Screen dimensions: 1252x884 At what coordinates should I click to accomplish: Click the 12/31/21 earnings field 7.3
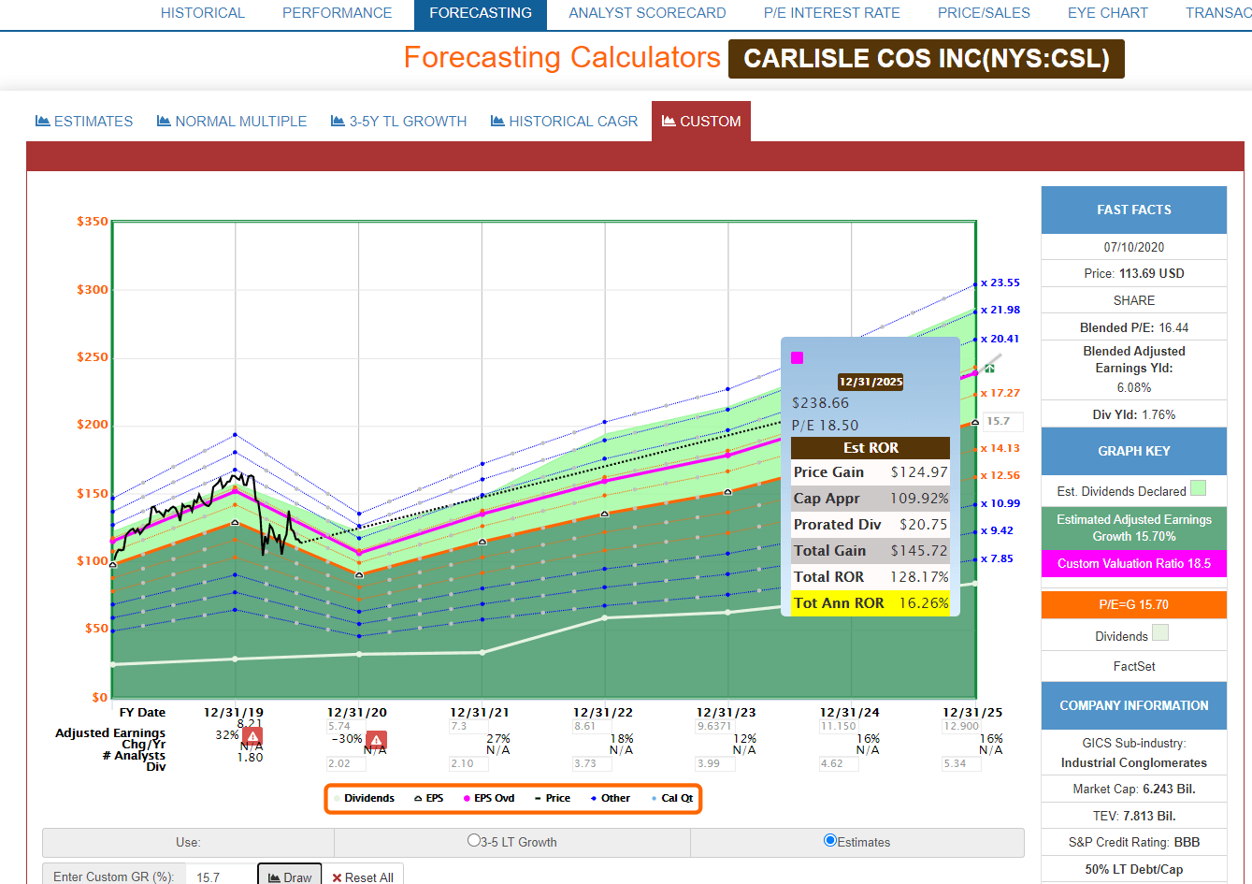[x=468, y=726]
